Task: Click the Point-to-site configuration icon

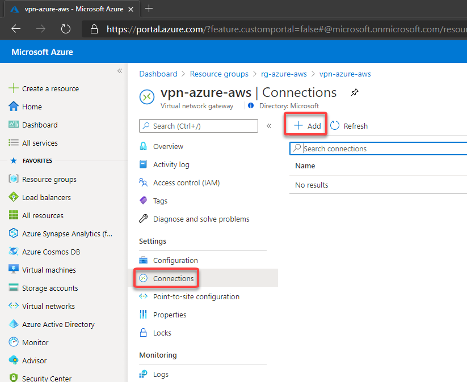Action: [x=143, y=296]
